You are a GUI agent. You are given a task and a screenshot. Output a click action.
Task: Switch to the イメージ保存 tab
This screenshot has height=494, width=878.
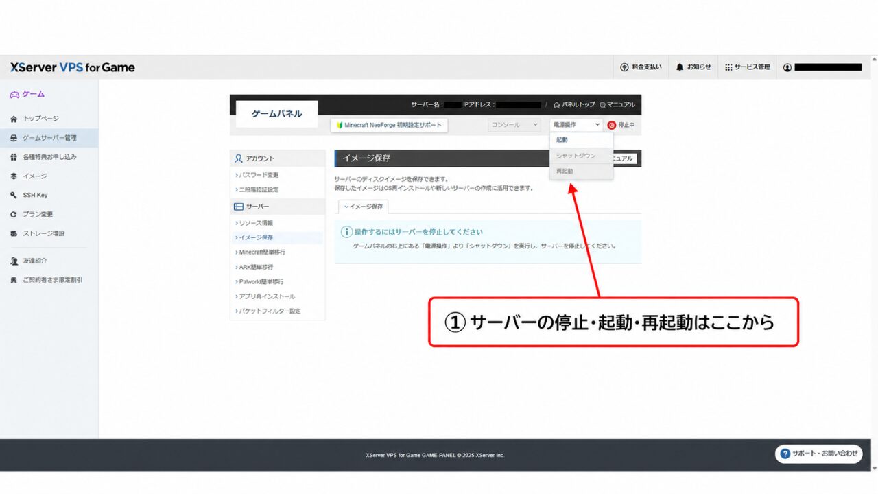coord(364,207)
